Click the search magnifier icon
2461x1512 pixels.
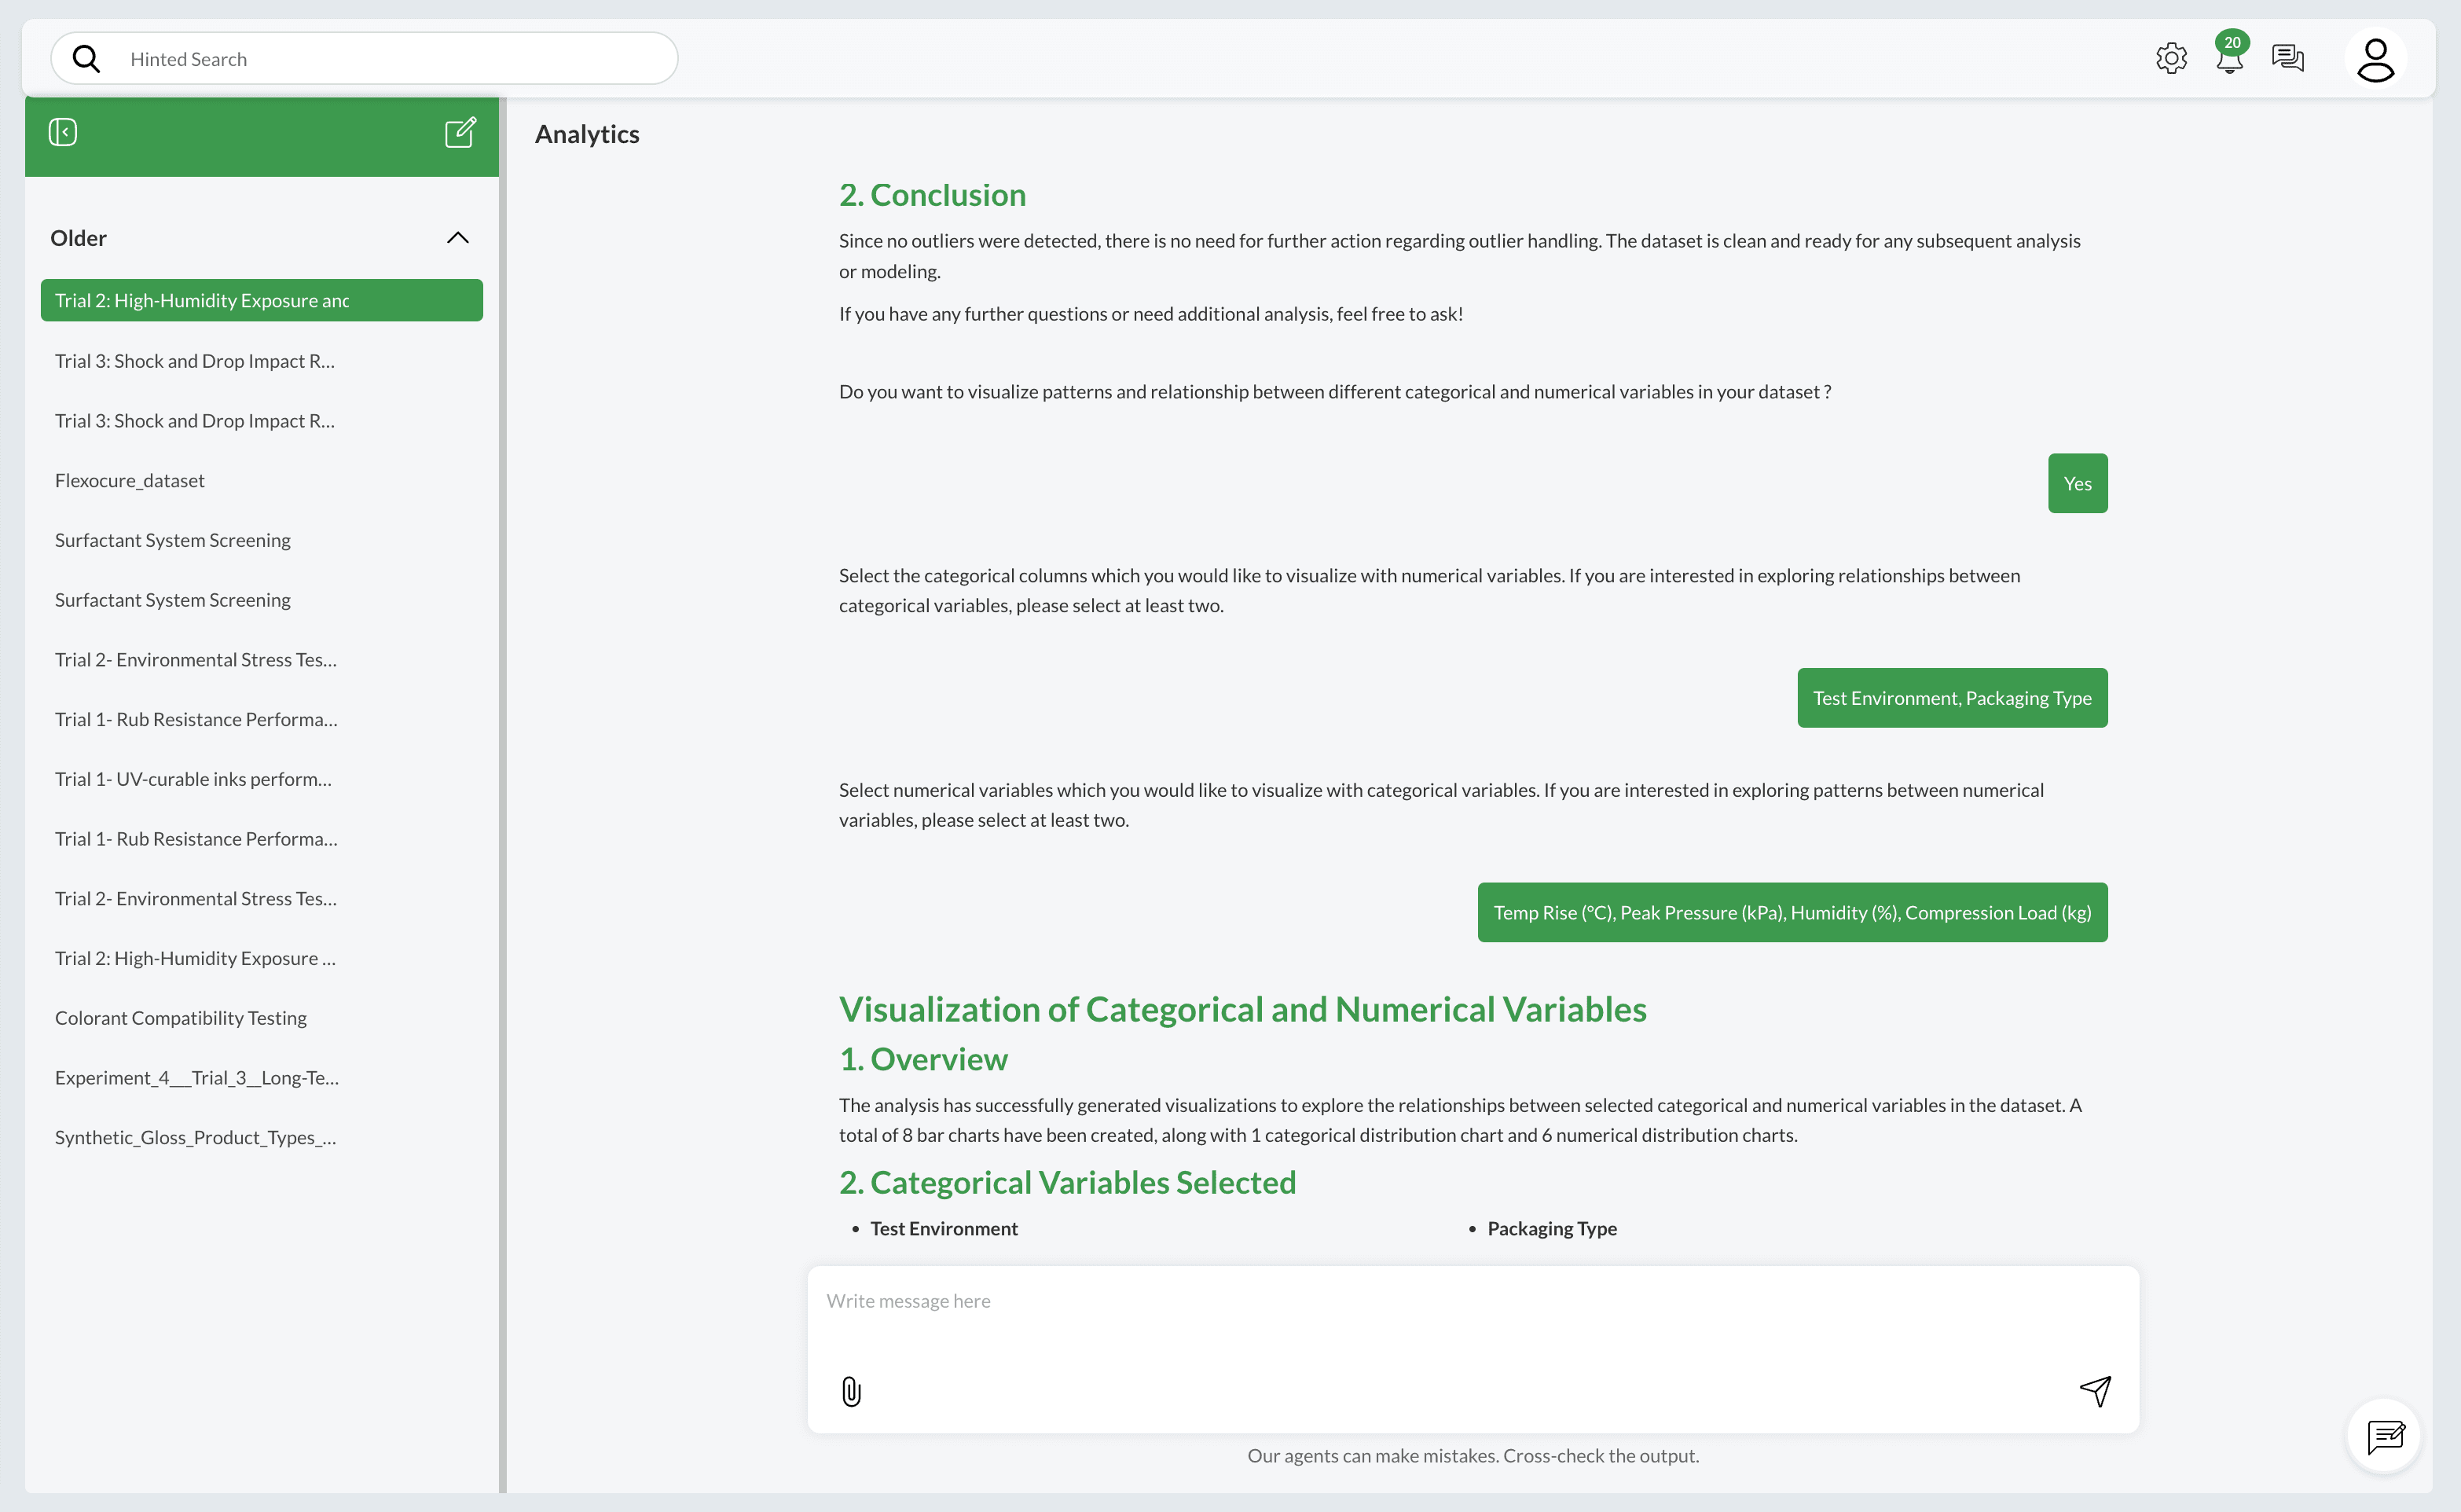87,58
